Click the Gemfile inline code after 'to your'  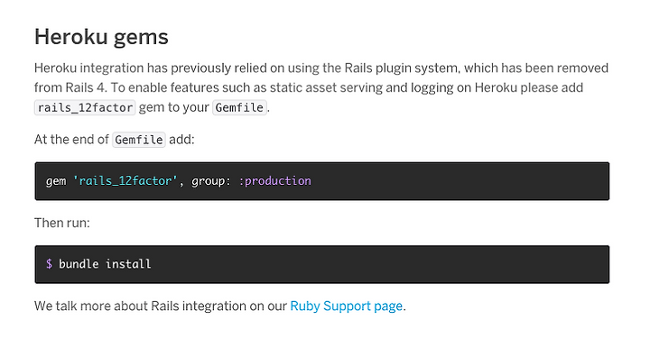(239, 107)
